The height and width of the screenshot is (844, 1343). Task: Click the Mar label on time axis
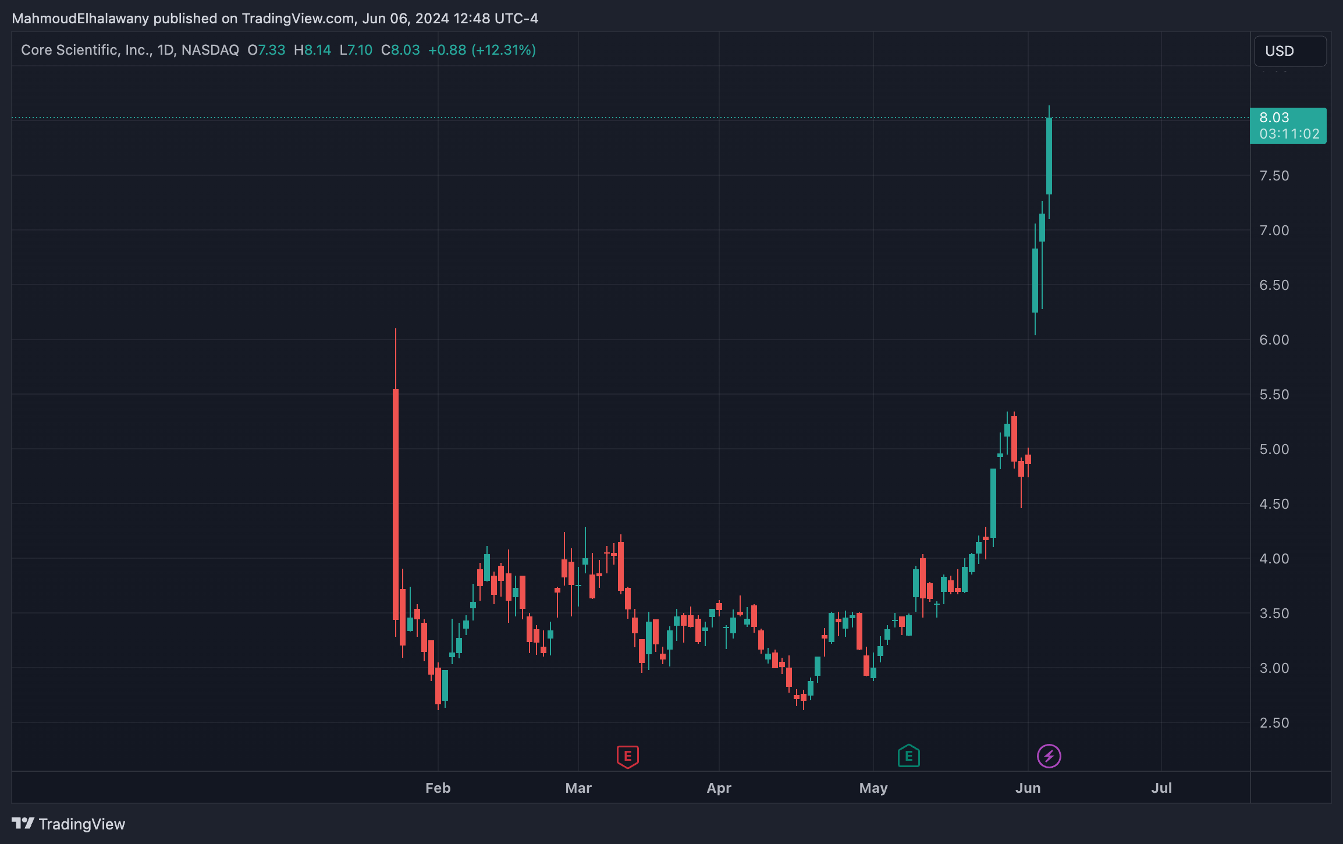click(x=578, y=788)
